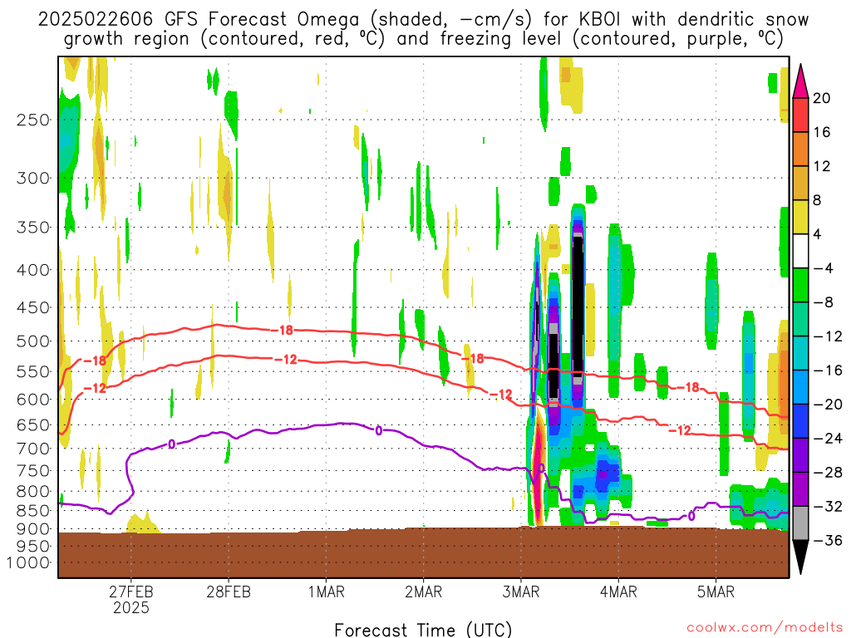This screenshot has width=851, height=638.
Task: Click the 2MAR time axis label
Action: click(423, 591)
